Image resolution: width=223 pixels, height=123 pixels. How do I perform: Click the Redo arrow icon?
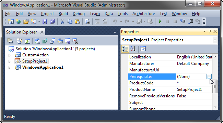[x=127, y=22]
